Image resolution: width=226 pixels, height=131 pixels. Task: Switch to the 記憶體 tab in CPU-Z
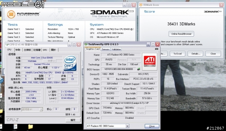click(37, 50)
